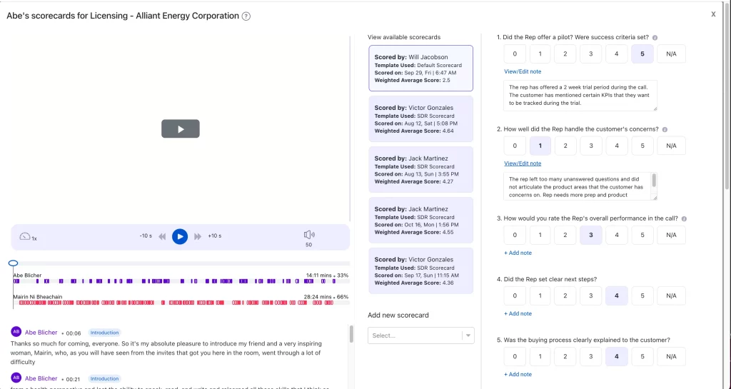Click the timeline playhead handle

coord(13,263)
